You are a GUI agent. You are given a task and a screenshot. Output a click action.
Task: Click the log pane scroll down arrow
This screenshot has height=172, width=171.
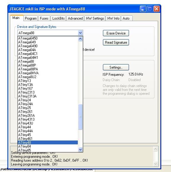point(156,164)
